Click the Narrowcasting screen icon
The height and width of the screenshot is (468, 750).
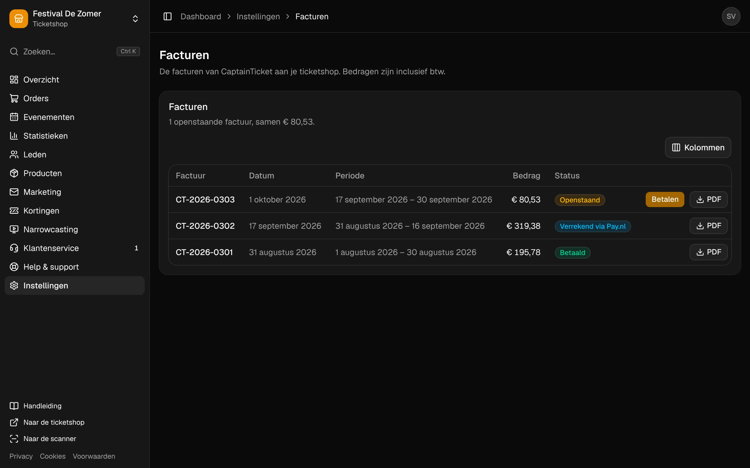[14, 229]
